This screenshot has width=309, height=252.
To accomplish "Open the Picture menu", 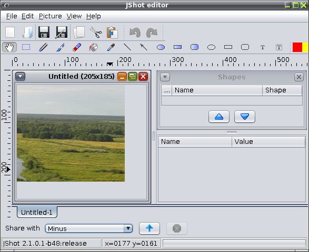I will coord(50,16).
